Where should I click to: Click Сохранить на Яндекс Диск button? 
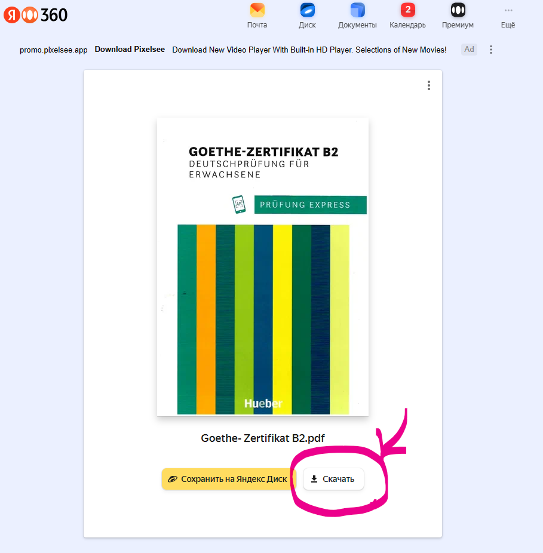coord(229,479)
